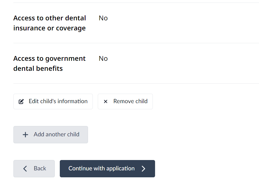Click the "Access to other dental insurance or coverage" label

49,23
